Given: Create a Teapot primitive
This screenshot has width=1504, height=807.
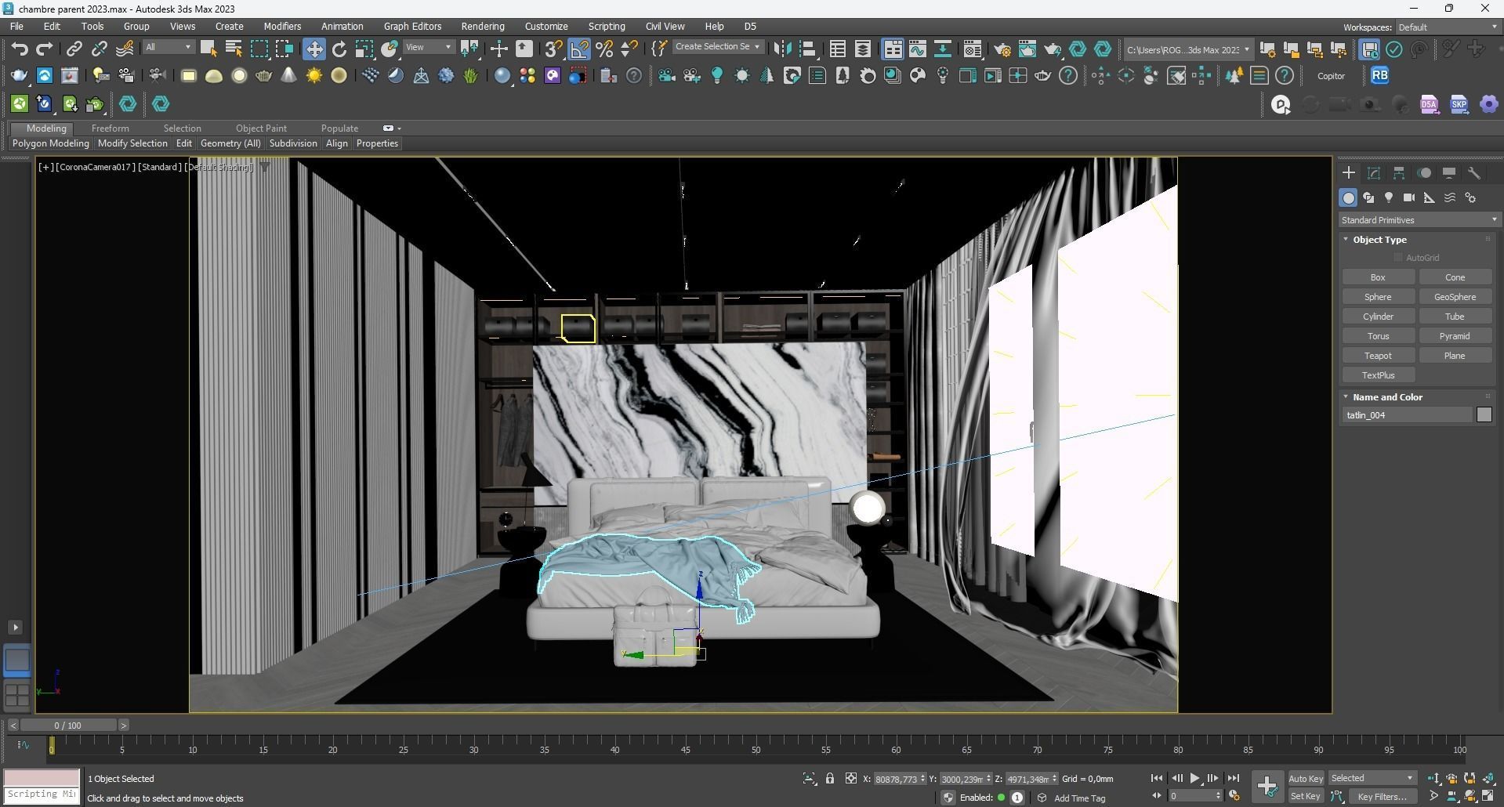Looking at the screenshot, I should [x=1378, y=356].
